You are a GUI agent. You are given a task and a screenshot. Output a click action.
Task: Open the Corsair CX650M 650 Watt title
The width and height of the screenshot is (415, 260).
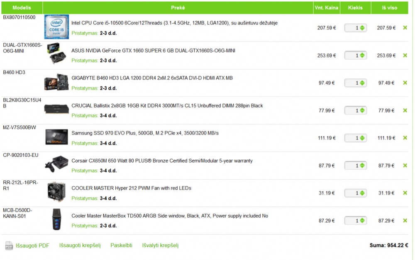click(x=162, y=161)
